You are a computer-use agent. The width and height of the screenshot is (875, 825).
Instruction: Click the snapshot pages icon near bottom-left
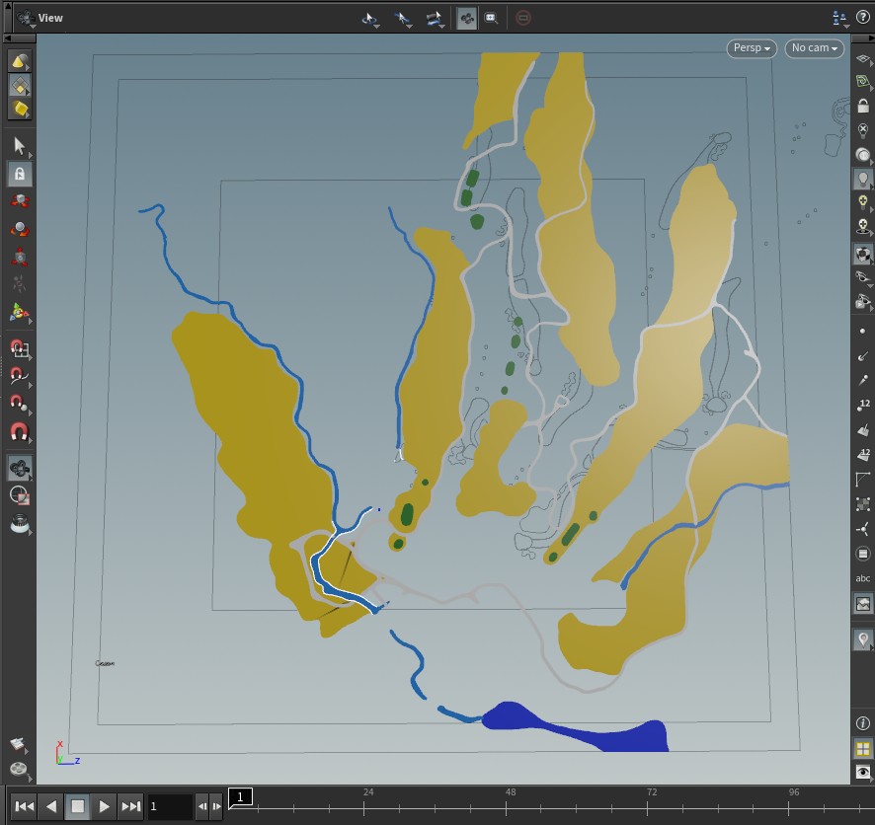[19, 744]
